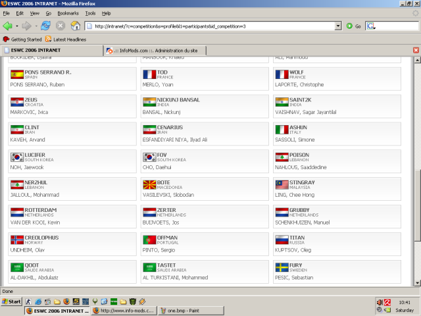Open the Edit menu
Viewport: 421px width, 316px height.
[20, 13]
